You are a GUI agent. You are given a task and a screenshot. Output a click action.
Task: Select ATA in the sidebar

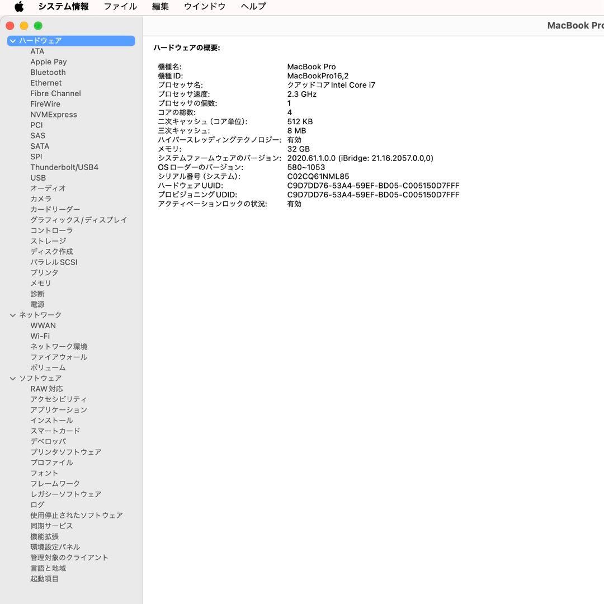tap(37, 51)
